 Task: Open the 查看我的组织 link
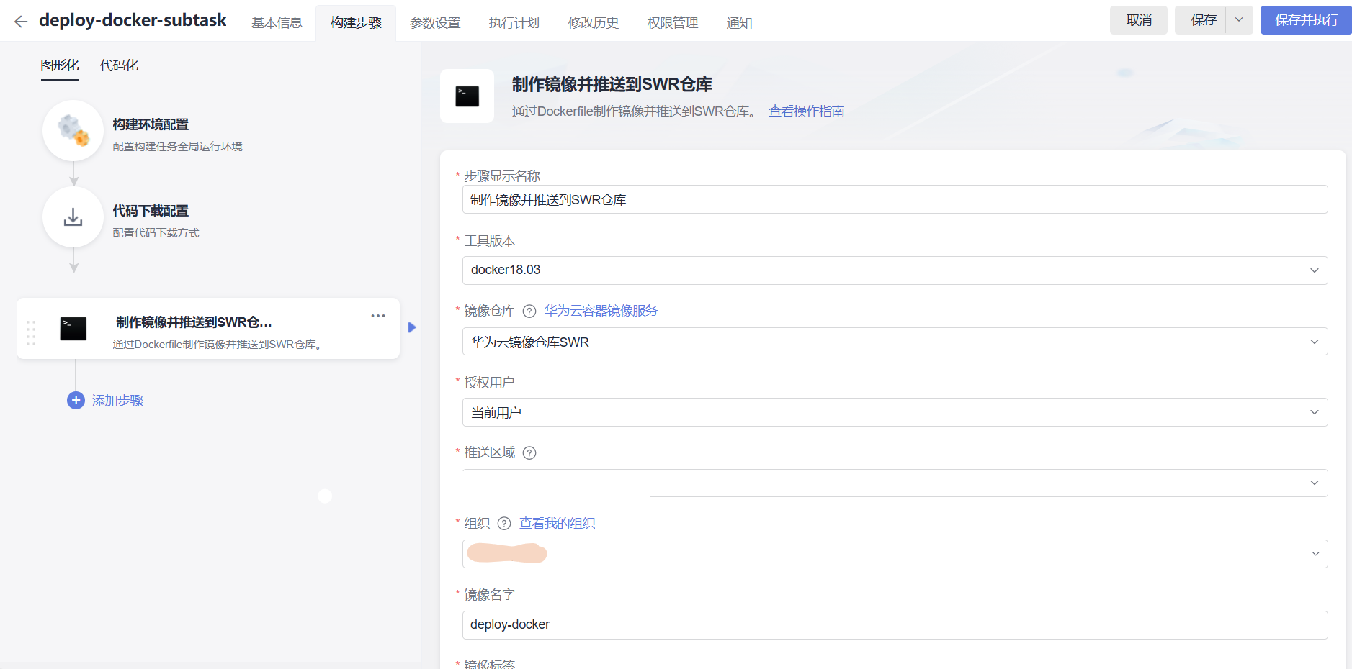[x=557, y=524]
